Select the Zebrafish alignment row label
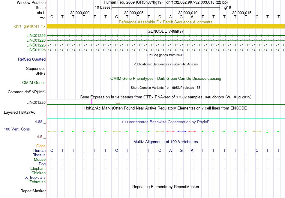Image resolution: width=285 pixels, height=198 pixels. [37, 182]
